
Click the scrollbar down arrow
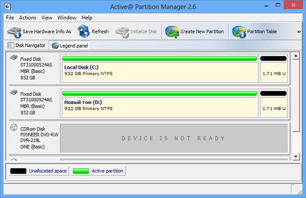[296, 157]
